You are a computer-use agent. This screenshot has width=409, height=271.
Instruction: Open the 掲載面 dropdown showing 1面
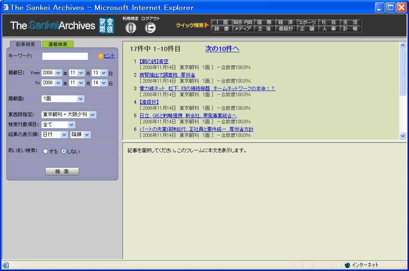click(x=63, y=99)
